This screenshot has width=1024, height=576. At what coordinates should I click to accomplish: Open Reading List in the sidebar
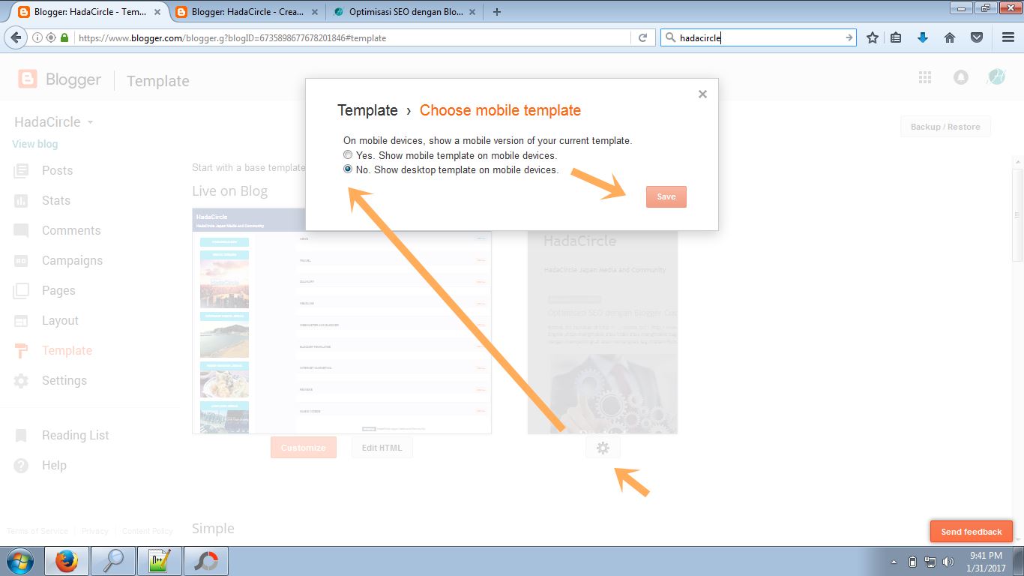click(75, 435)
